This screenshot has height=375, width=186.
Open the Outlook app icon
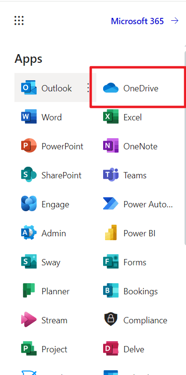click(29, 88)
